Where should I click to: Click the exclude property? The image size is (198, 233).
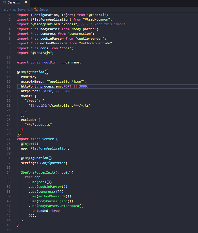(x=28, y=120)
